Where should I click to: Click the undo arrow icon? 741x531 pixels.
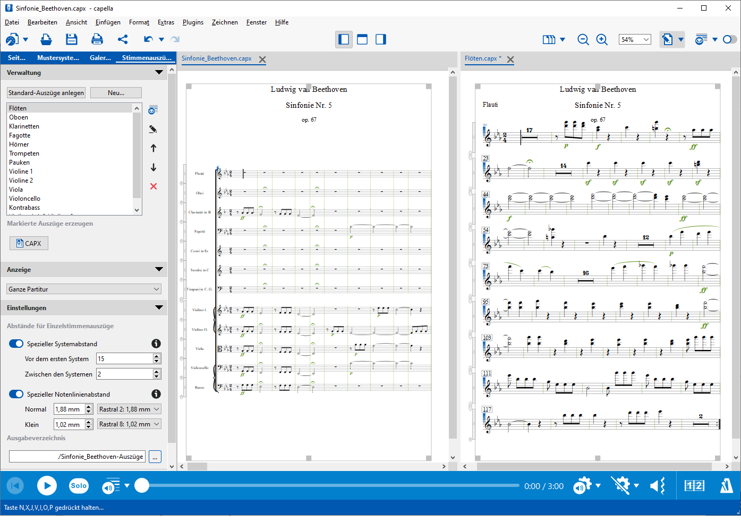tap(148, 39)
